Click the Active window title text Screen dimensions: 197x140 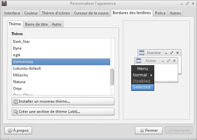(150, 61)
